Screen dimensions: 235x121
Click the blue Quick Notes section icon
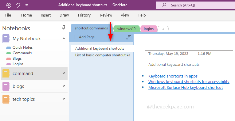(x=9, y=47)
